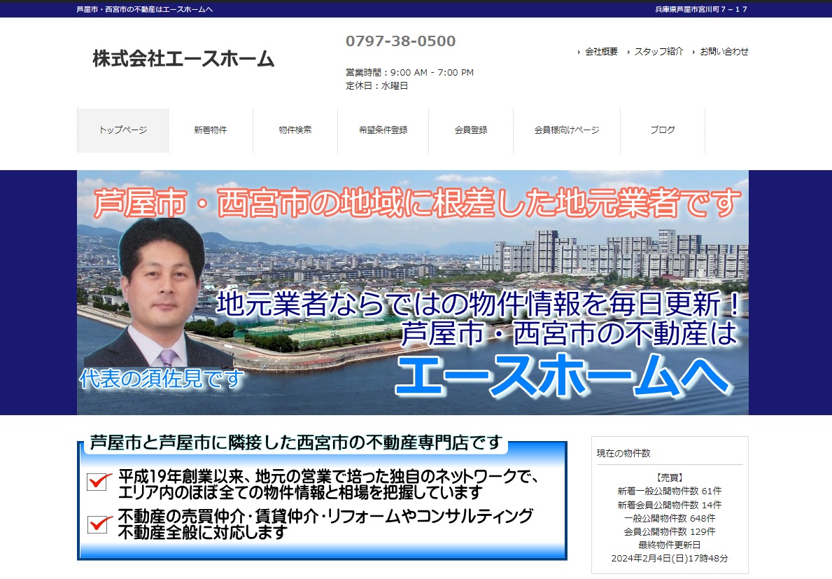This screenshot has width=832, height=579.
Task: Click the 芦屋市と芦屋市に隣接した西宮市 banner
Action: [322, 497]
